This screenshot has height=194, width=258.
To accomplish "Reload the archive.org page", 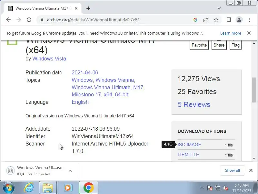I will 29,20.
